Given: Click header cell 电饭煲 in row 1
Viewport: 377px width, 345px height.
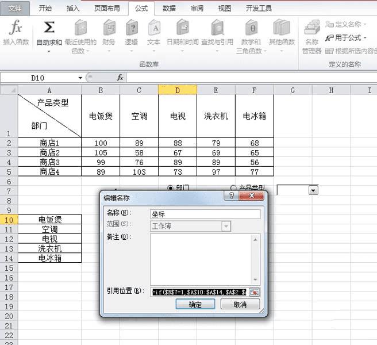Looking at the screenshot, I should pyautogui.click(x=101, y=116).
